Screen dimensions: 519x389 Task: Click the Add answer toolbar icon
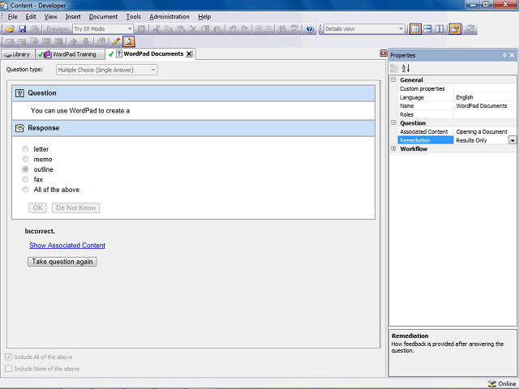coord(10,41)
